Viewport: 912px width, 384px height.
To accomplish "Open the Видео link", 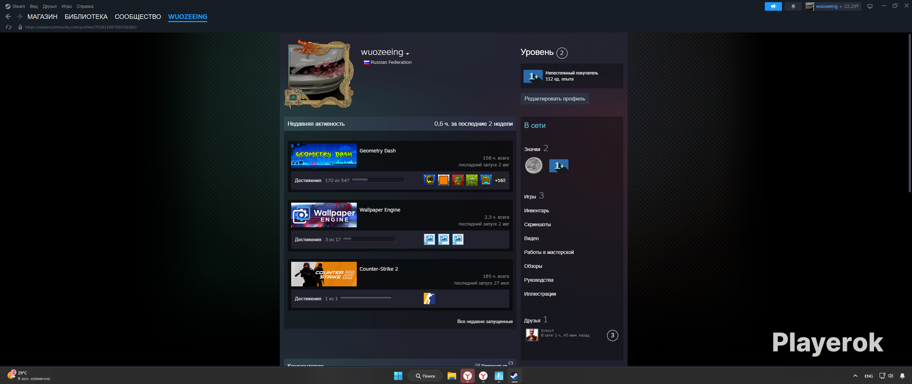I will coord(532,238).
